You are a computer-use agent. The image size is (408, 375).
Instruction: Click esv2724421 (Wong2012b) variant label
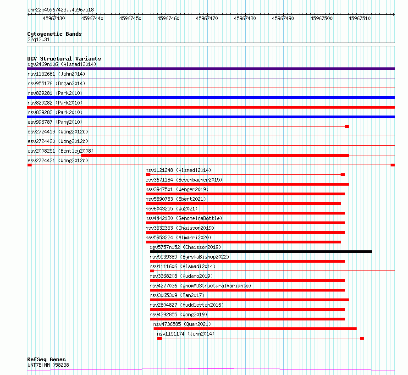58,160
